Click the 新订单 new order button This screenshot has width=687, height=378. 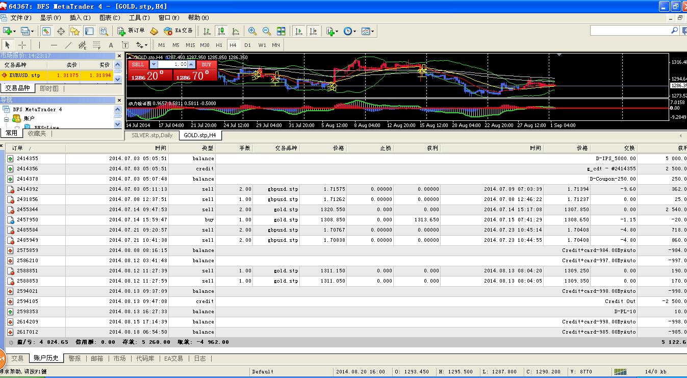tap(131, 31)
